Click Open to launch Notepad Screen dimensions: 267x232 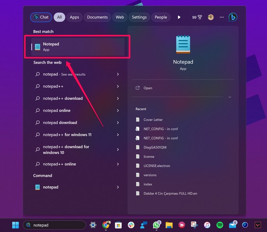coord(147,88)
